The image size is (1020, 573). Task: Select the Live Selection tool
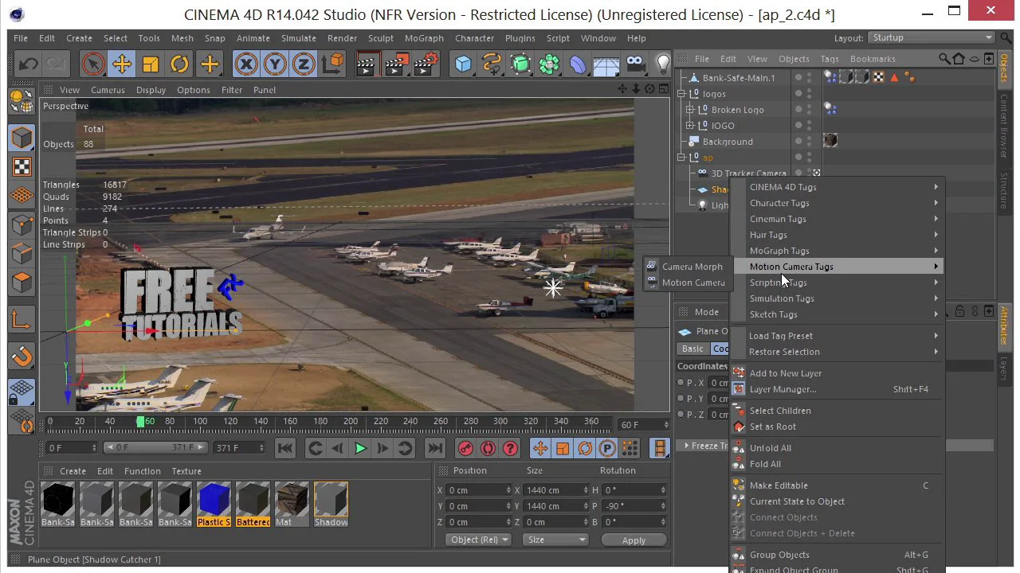click(93, 64)
